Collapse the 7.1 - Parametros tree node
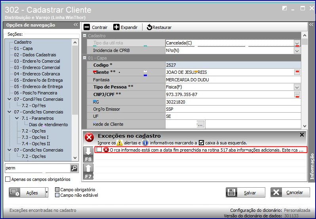316x219 pixels. point(17,118)
